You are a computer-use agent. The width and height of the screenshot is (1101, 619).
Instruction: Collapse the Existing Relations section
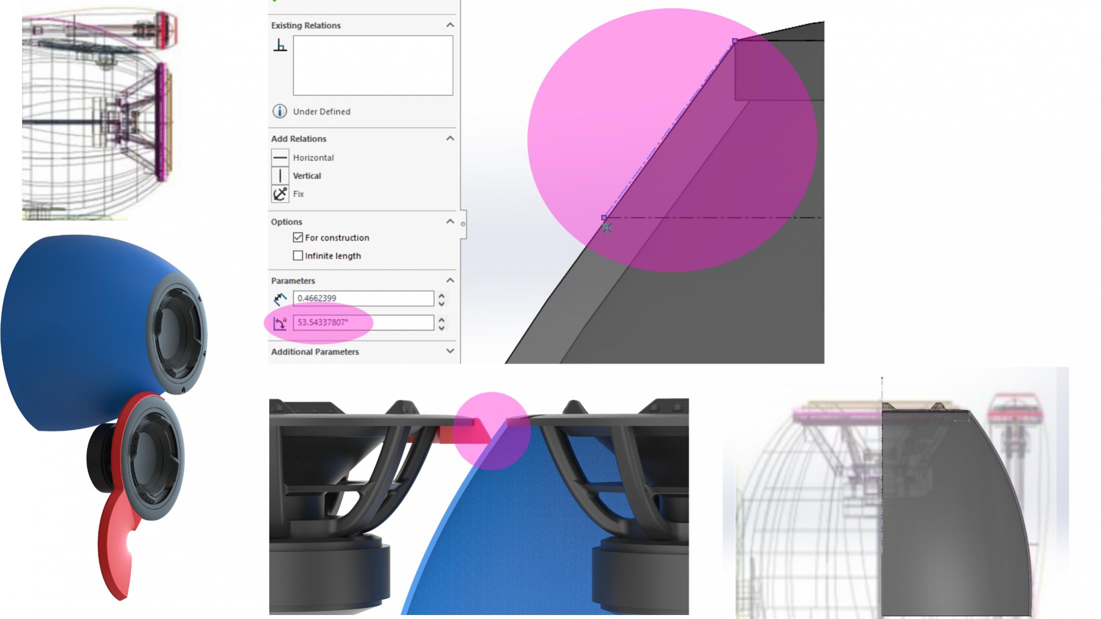coord(450,25)
